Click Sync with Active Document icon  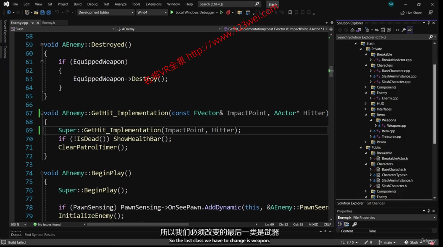[377, 30]
